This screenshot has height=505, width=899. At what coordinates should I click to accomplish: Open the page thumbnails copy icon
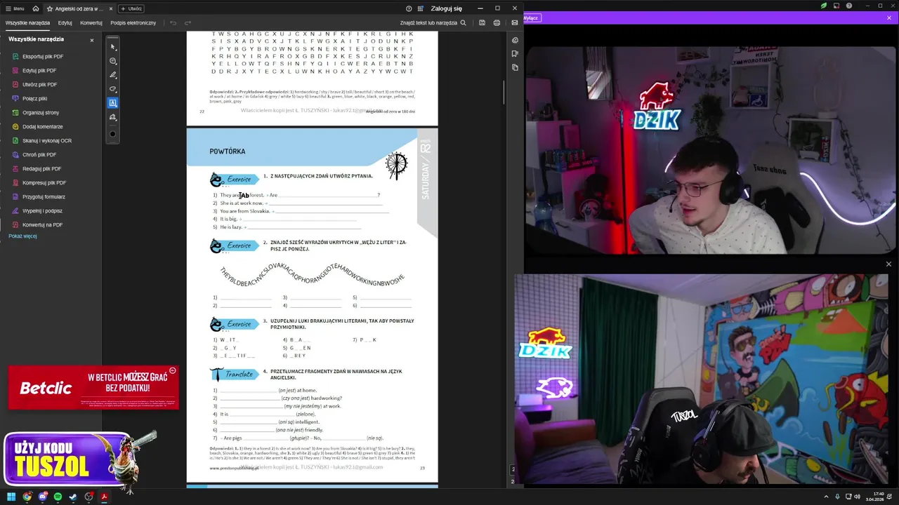[x=515, y=67]
